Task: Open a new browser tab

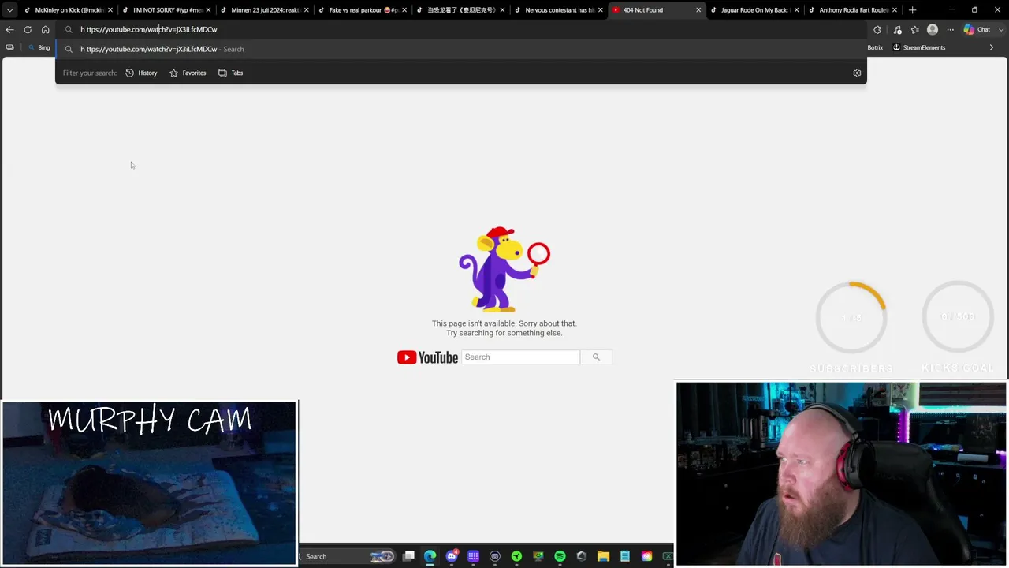Action: (912, 10)
